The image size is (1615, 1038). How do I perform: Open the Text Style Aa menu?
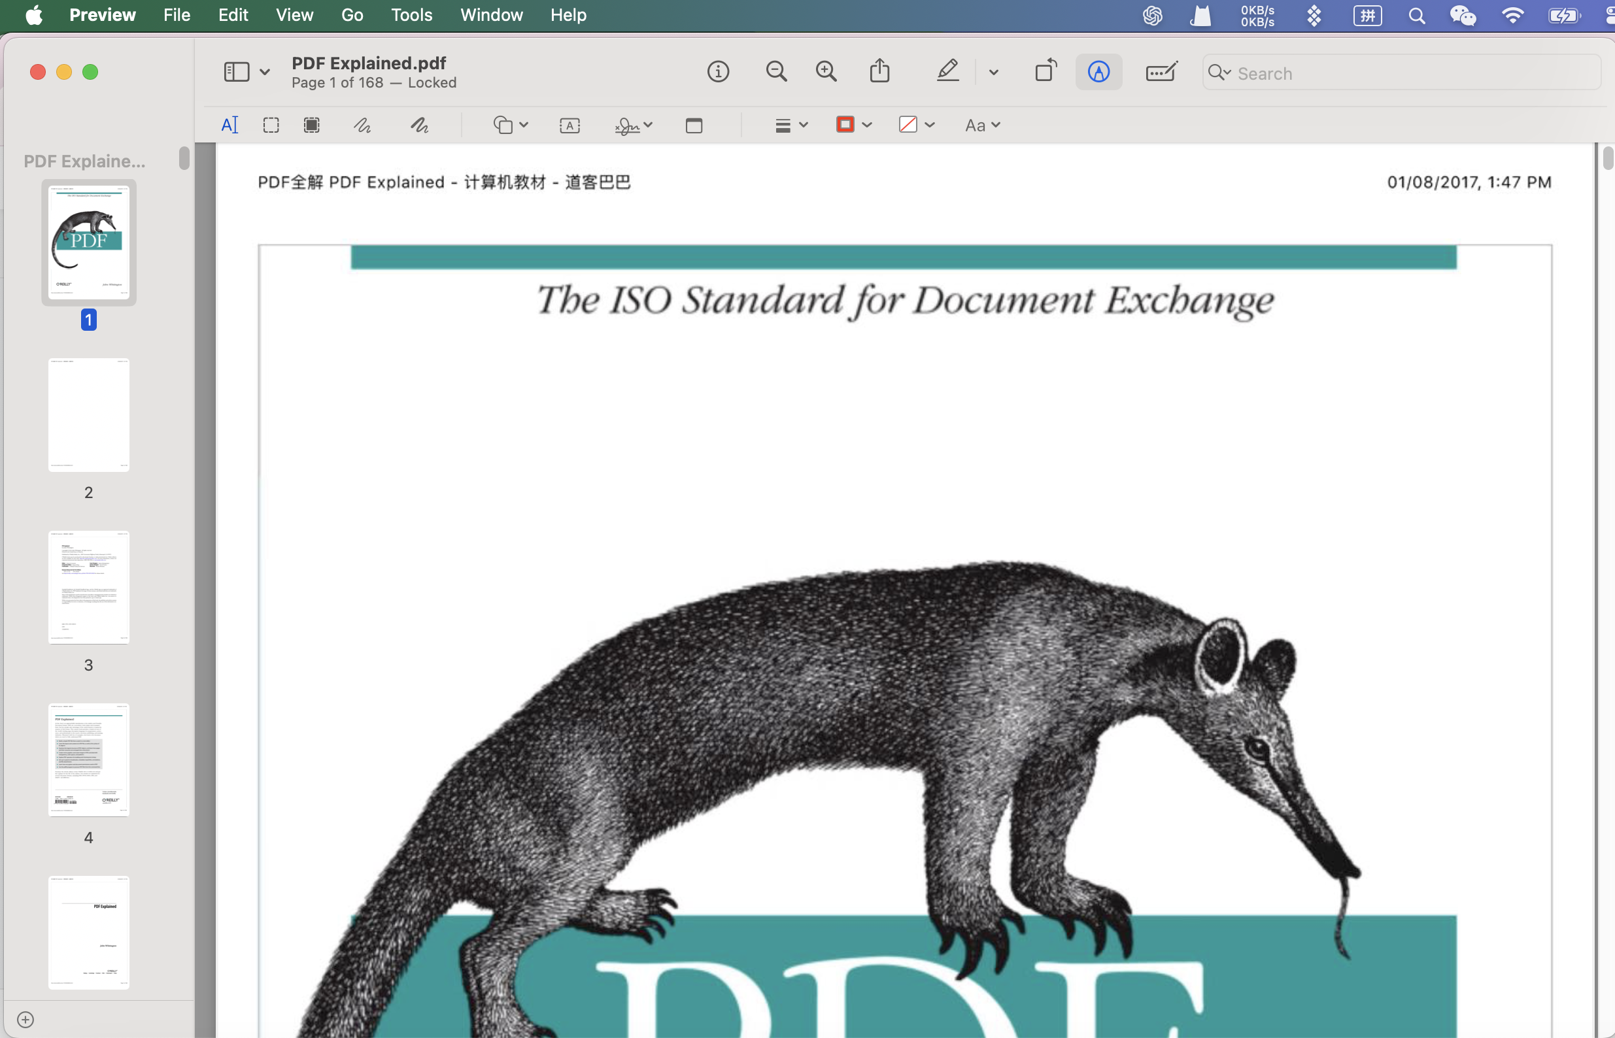point(982,125)
